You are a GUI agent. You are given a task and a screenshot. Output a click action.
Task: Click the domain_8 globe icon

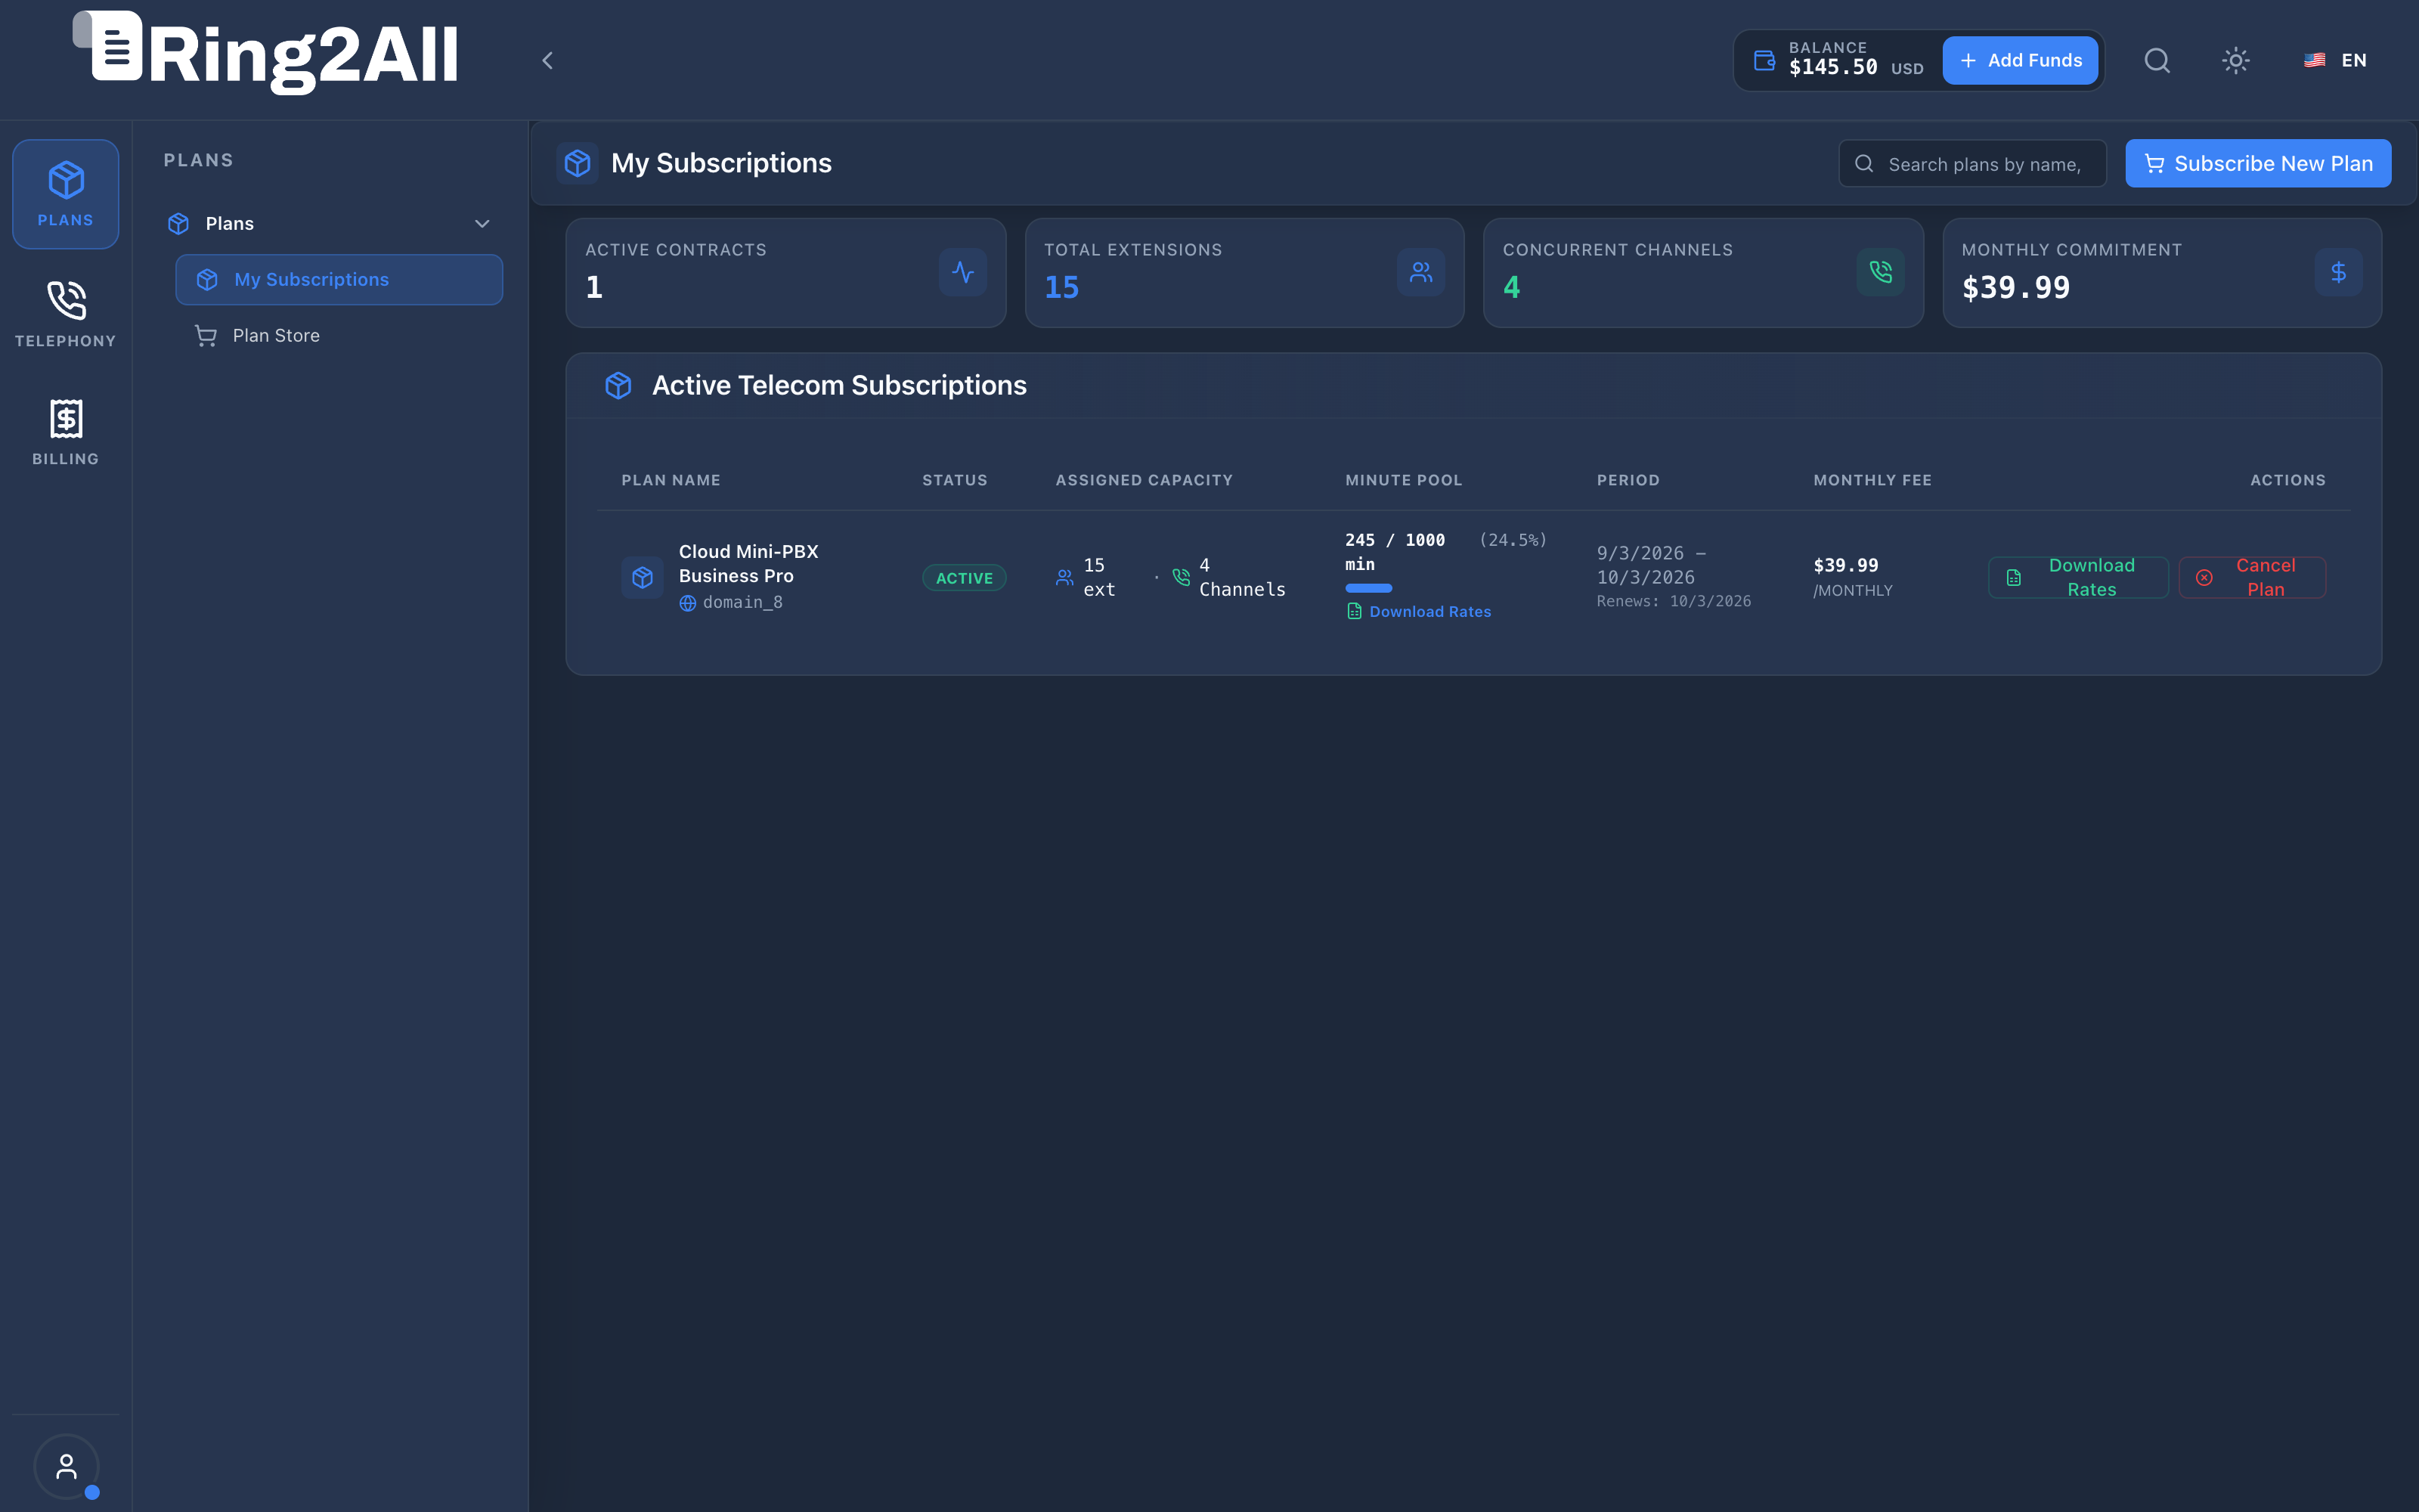[688, 603]
